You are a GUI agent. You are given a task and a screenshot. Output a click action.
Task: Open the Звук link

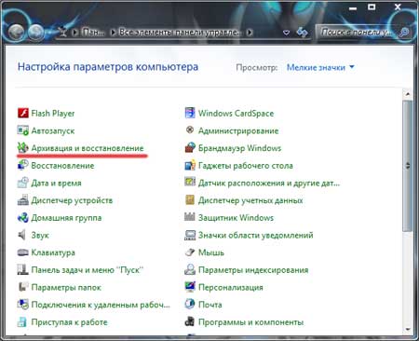tap(40, 235)
